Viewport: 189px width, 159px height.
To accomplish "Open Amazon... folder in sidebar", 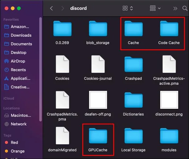I will pyautogui.click(x=17, y=27).
